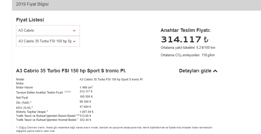Click the Motor Hacmi value 1.498 cm3
The image size is (261, 134).
(x=86, y=87)
